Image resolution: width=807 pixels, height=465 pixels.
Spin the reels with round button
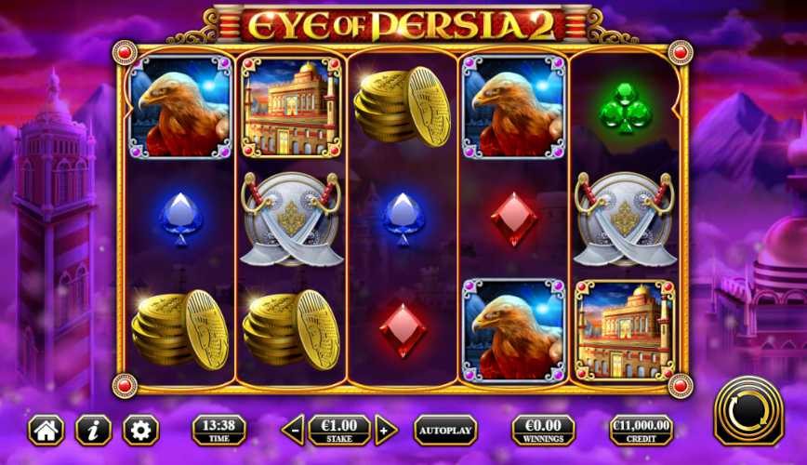pos(748,411)
